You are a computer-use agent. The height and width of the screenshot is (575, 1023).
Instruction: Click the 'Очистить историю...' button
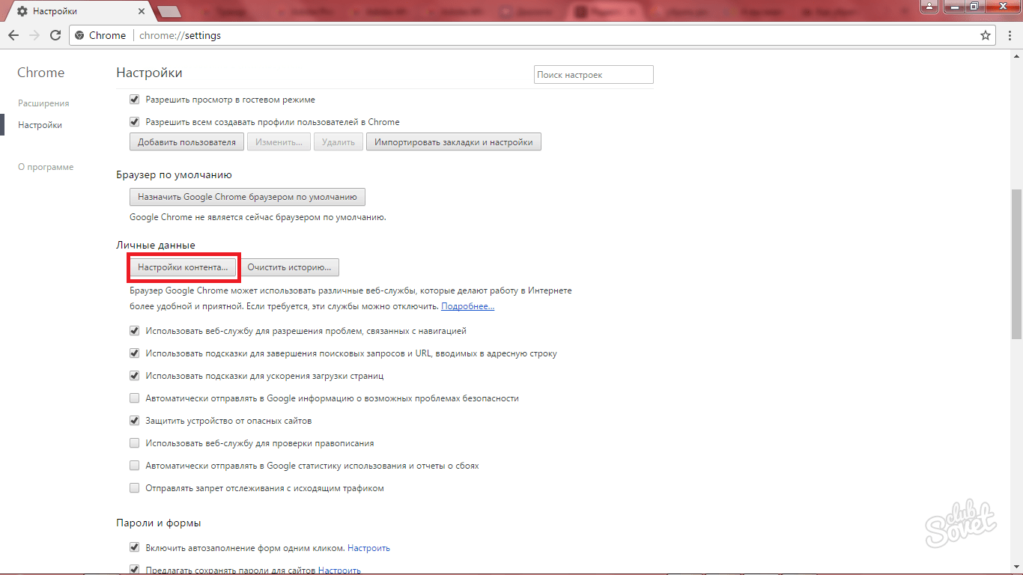pyautogui.click(x=290, y=267)
